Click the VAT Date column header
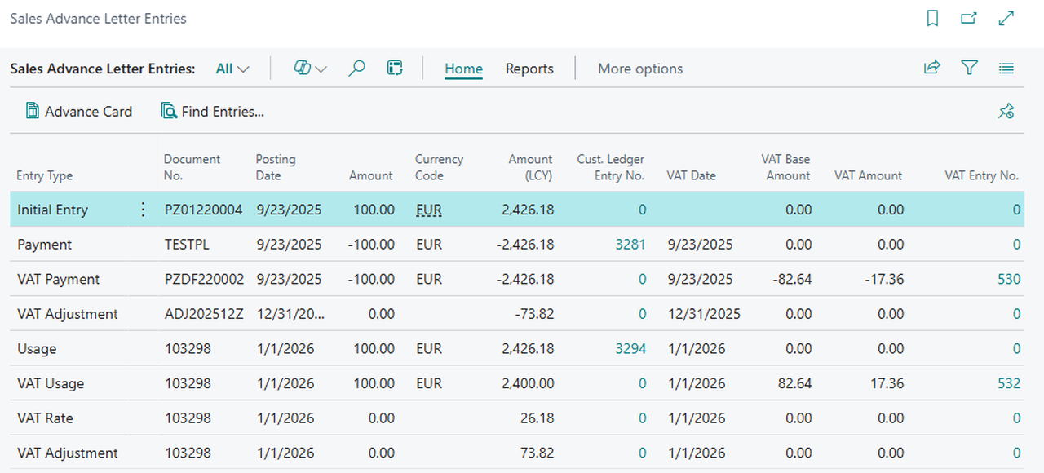 (691, 175)
